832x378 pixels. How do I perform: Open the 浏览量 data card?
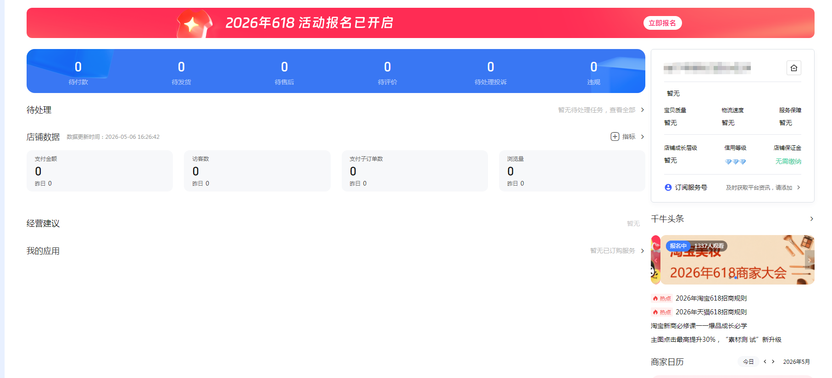click(x=572, y=171)
